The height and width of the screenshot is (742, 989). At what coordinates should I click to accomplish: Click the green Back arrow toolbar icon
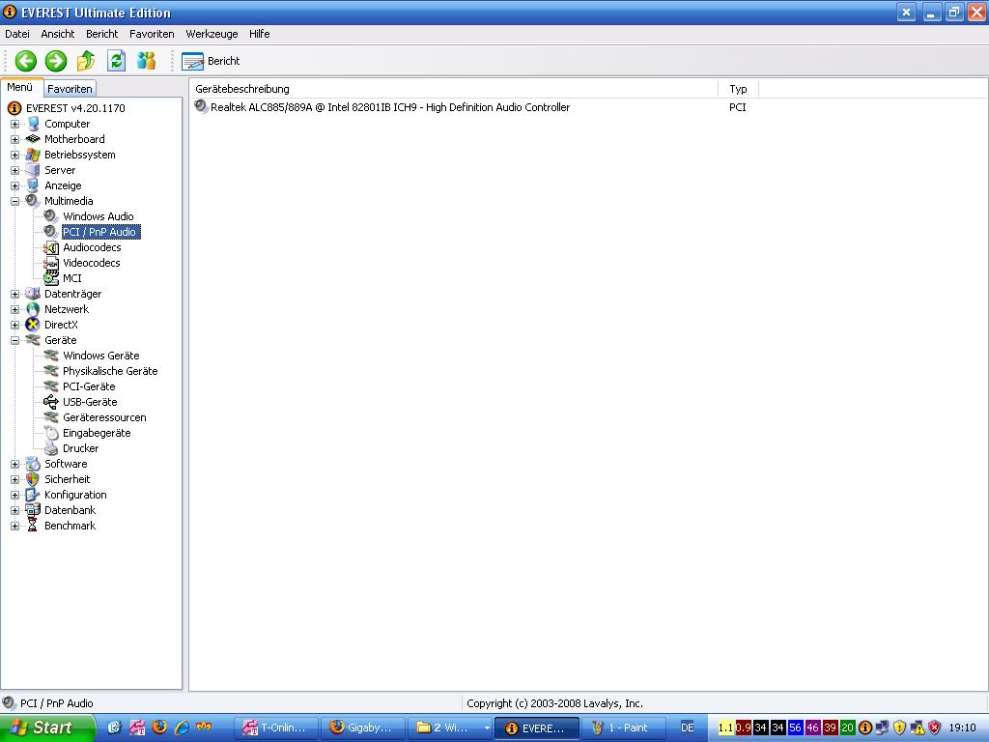[26, 61]
